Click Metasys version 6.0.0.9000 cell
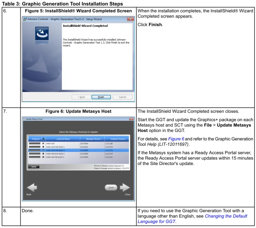This screenshot has width=256, height=228. coord(84,144)
